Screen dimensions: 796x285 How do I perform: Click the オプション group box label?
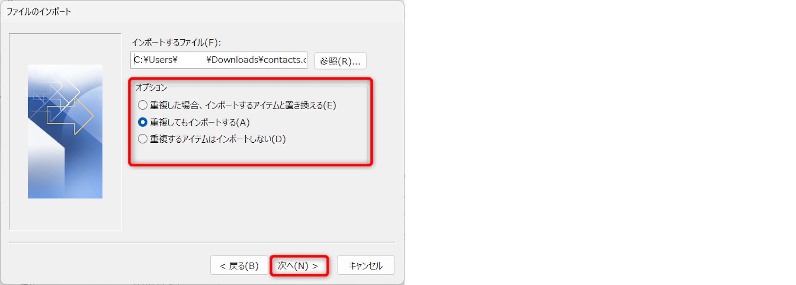point(151,87)
